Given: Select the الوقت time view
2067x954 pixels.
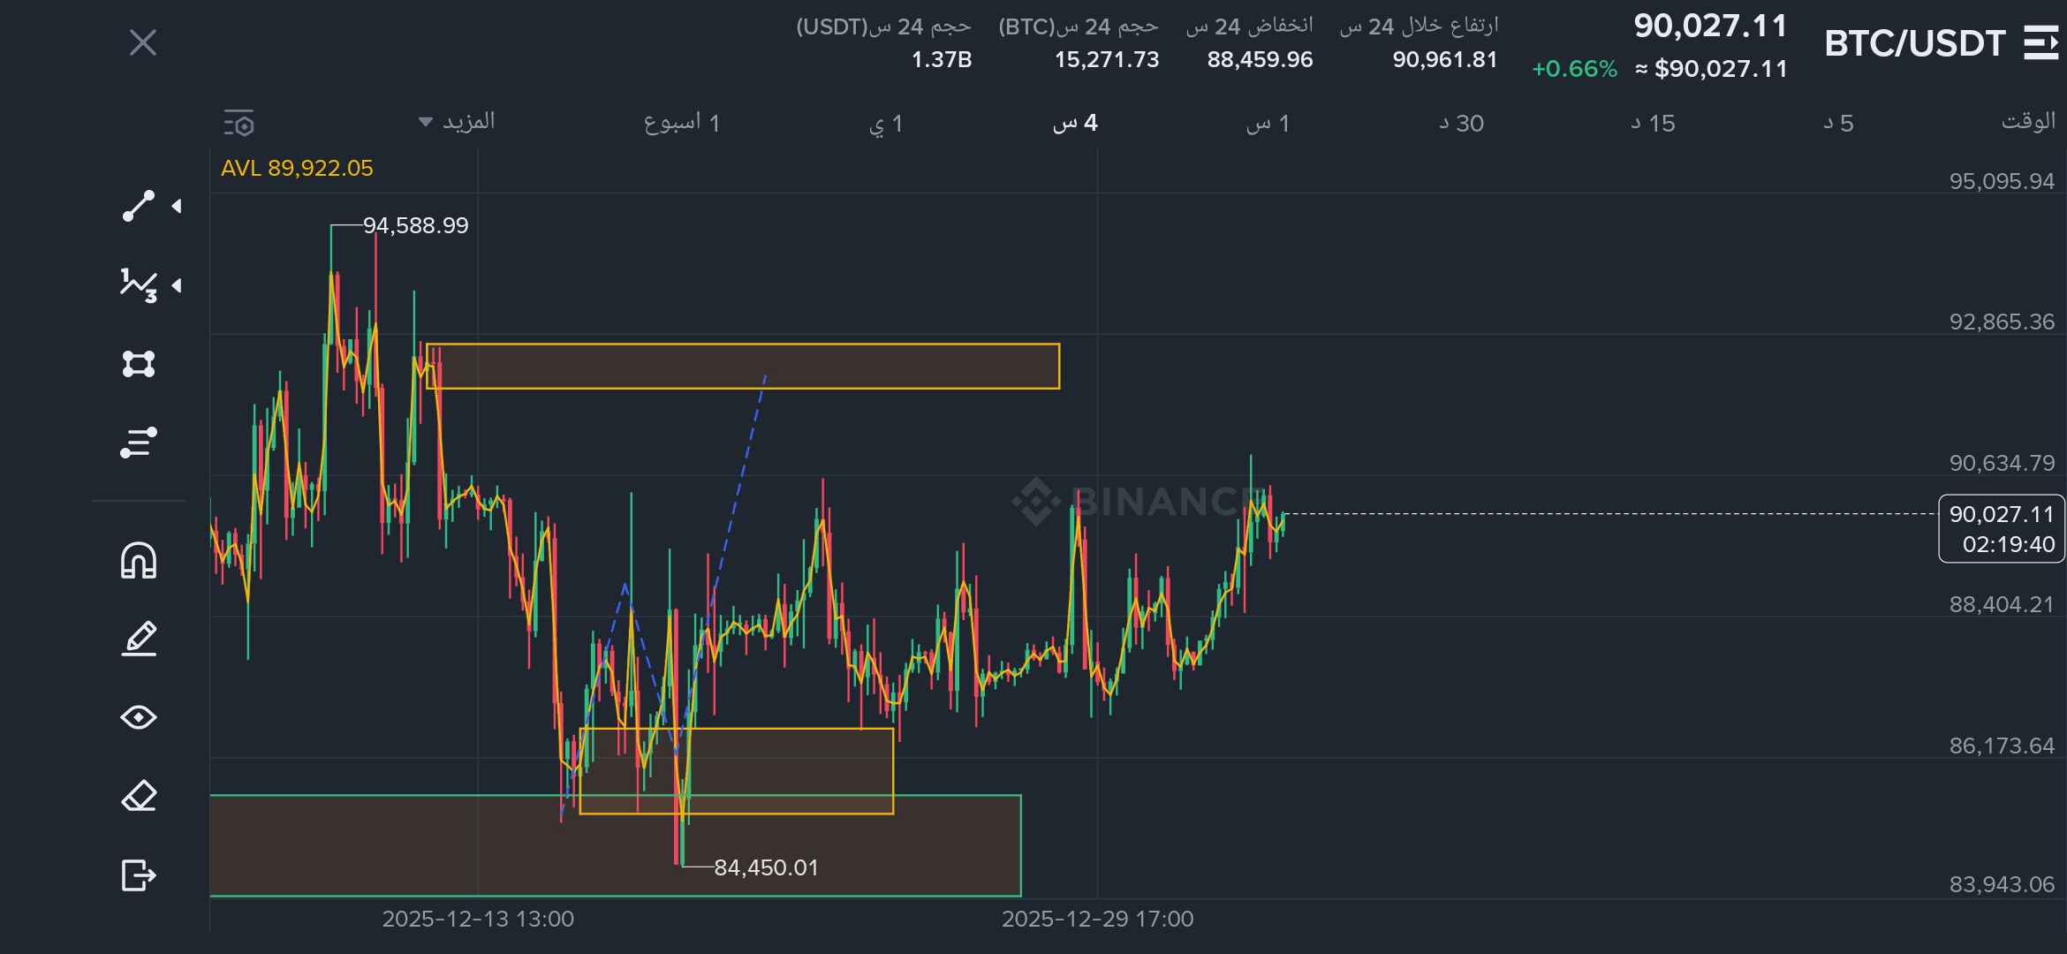Looking at the screenshot, I should coord(2027,122).
